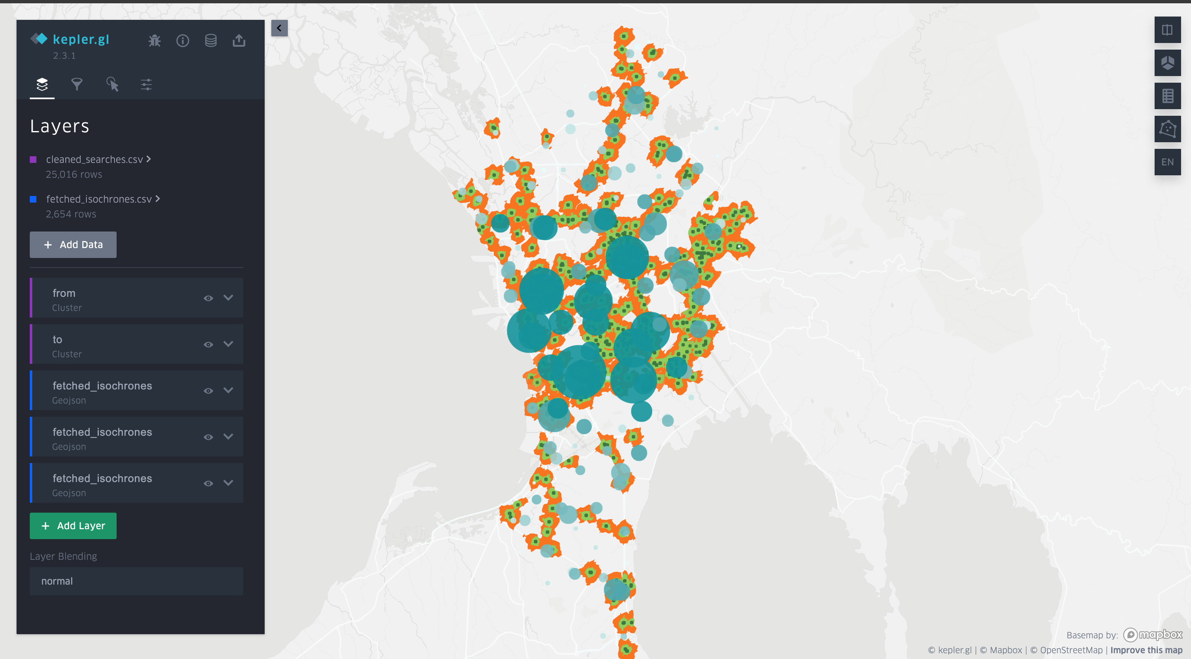Toggle visibility of the first fetched_isochrones layer

click(208, 391)
